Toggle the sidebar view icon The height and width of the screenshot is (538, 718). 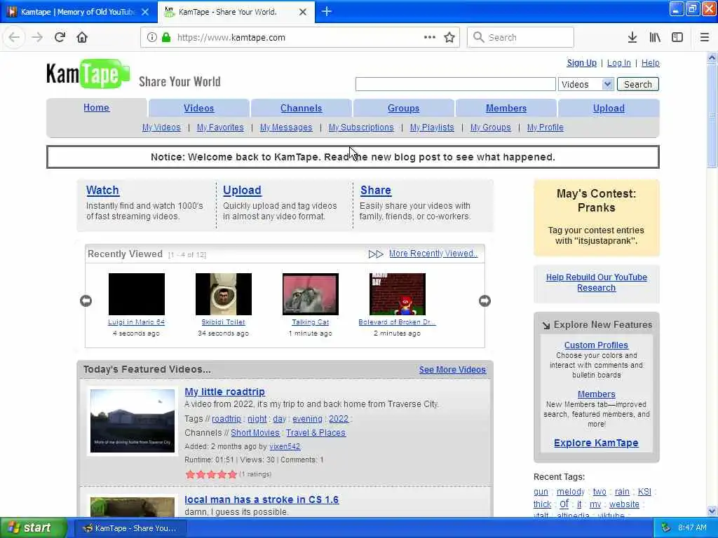pyautogui.click(x=677, y=38)
